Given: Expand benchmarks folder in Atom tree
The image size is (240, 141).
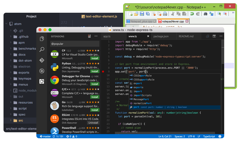Looking at the screenshot, I should 11,48.
